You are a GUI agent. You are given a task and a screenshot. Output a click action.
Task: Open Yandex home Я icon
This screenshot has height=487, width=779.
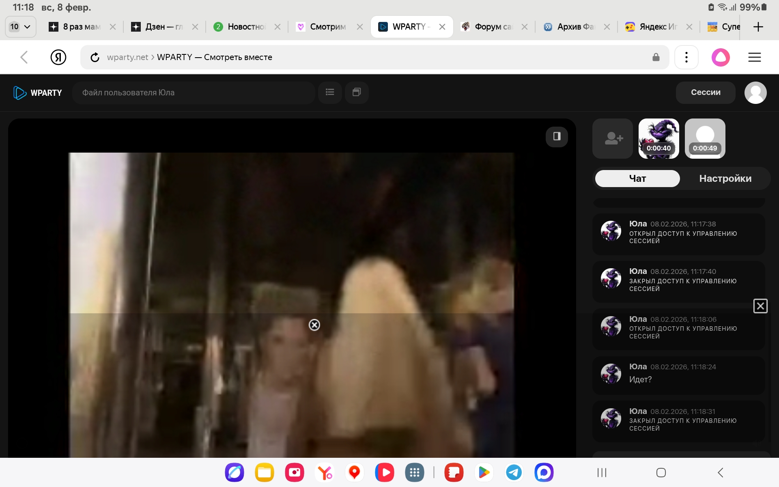[58, 57]
